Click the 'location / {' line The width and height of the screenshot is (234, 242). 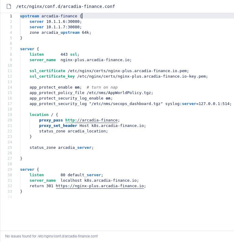coord(44,115)
